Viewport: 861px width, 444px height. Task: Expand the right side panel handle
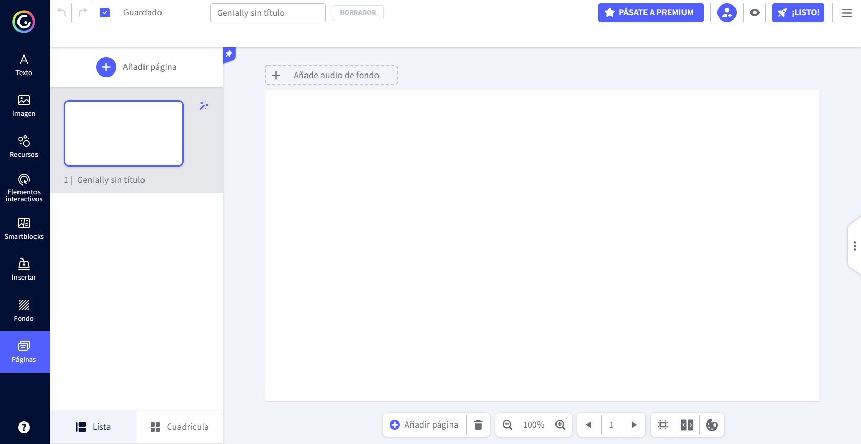pos(854,246)
